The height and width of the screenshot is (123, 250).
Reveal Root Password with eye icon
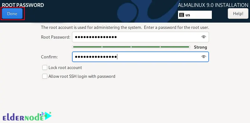point(203,37)
